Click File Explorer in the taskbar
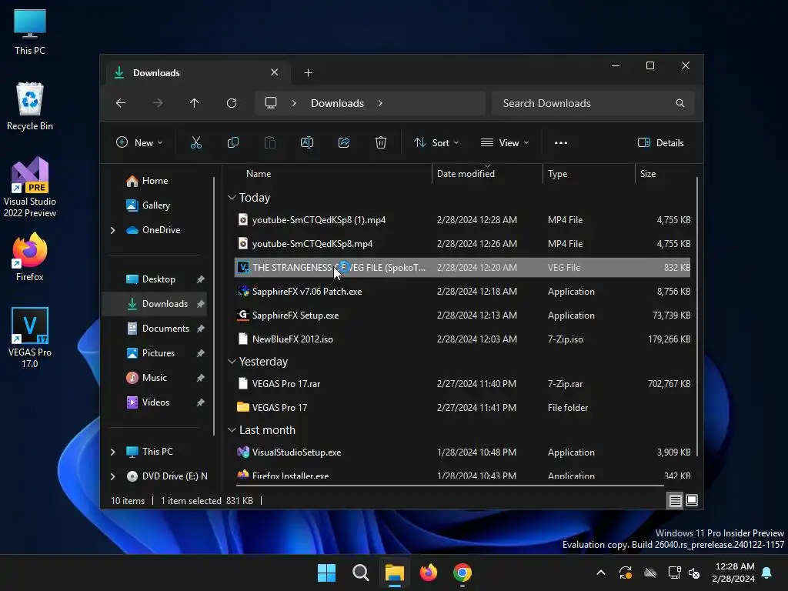Image resolution: width=788 pixels, height=591 pixels. pos(395,573)
